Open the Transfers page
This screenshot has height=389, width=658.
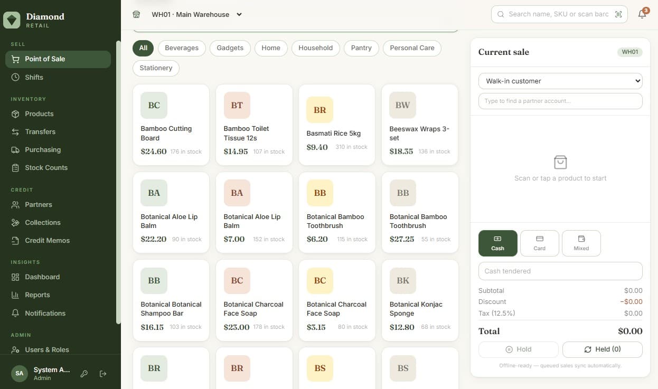58,131
